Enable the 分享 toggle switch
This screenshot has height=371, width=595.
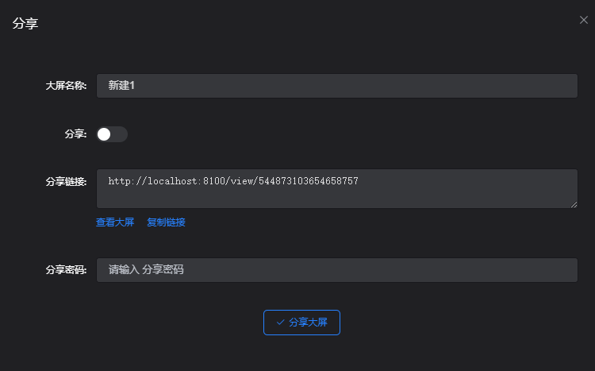click(x=112, y=134)
